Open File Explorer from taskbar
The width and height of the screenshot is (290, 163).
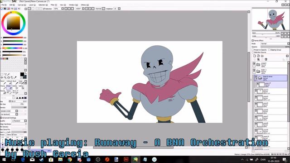click(x=60, y=160)
